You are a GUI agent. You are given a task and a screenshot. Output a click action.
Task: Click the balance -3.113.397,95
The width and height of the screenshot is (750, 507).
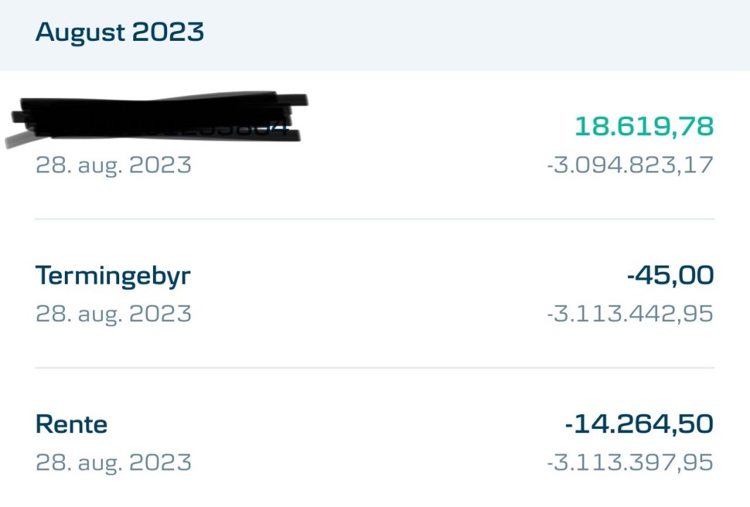pos(630,463)
